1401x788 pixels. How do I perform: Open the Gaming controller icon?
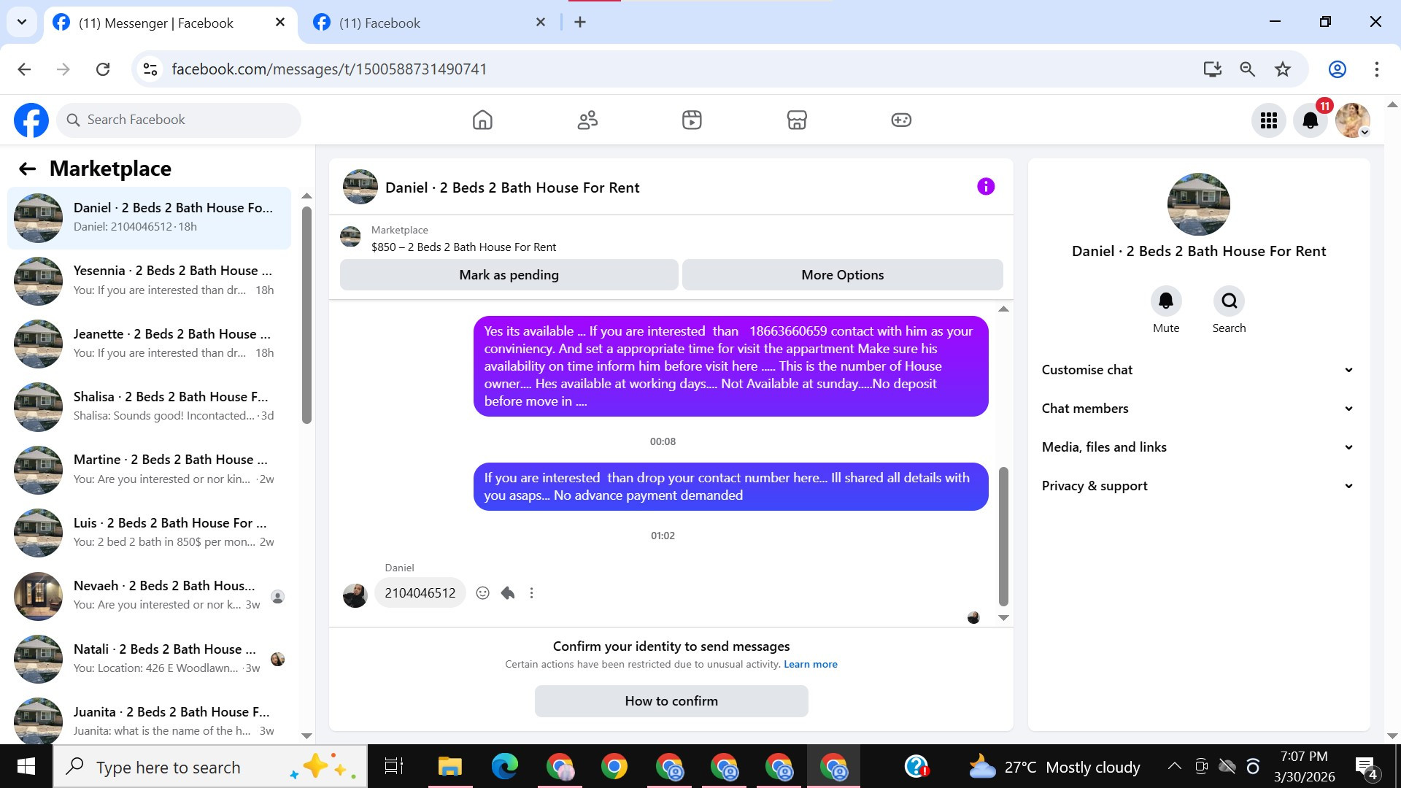click(x=901, y=120)
